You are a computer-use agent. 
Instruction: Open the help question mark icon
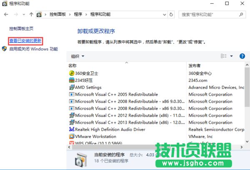pyautogui.click(x=242, y=56)
